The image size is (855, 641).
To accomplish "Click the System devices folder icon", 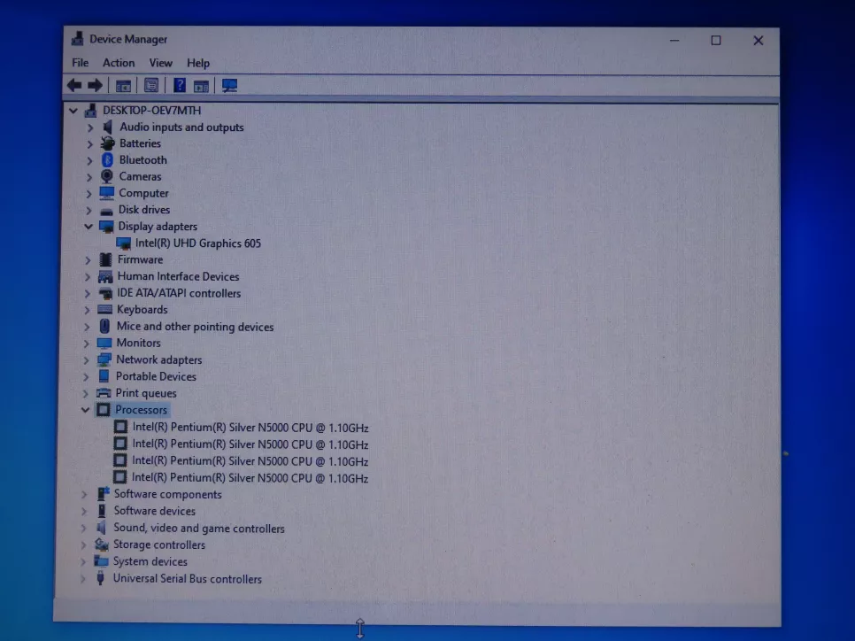I will pos(101,560).
